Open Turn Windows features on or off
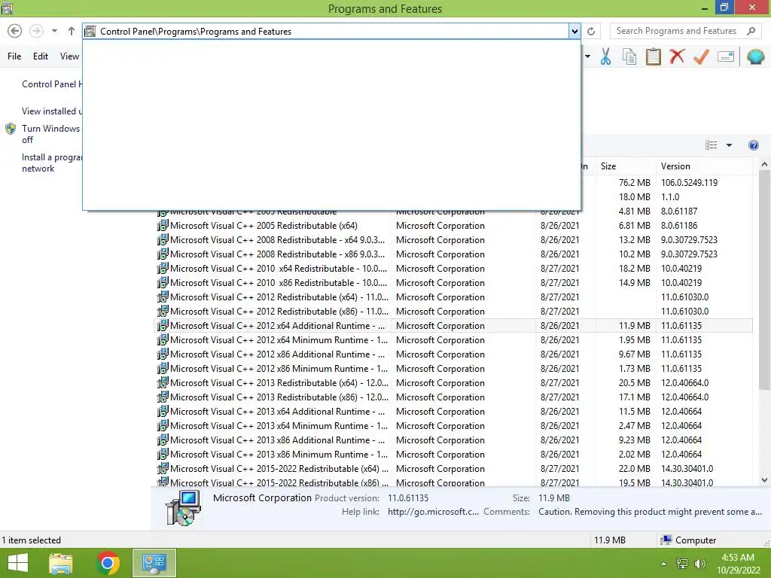Viewport: 771px width, 578px height. pyautogui.click(x=50, y=134)
